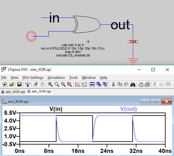Open the Tools menu
Image resolution: width=174 pixels, height=156 pixels.
[73, 78]
